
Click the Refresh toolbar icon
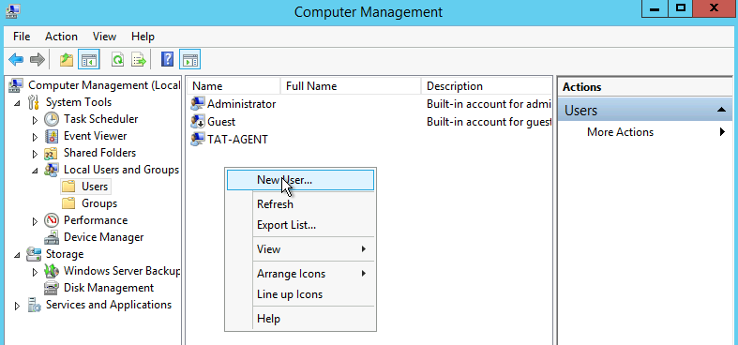coord(117,60)
